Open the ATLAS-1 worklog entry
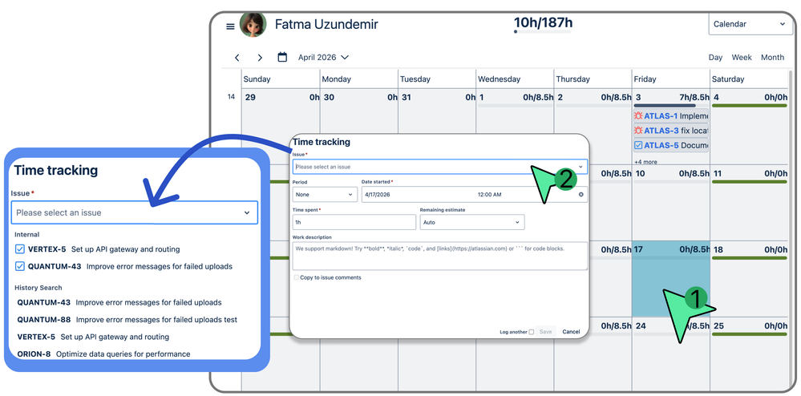Image resolution: width=801 pixels, height=396 pixels. (671, 116)
